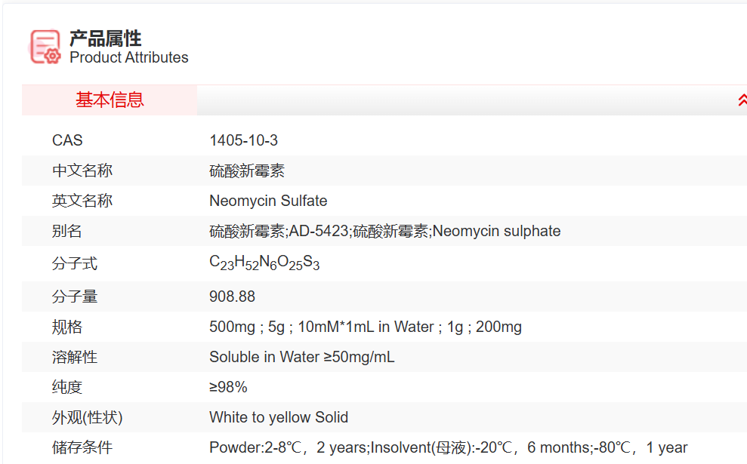Click the specification list starting with 500mg
Screen dimensions: 747x464
(365, 327)
